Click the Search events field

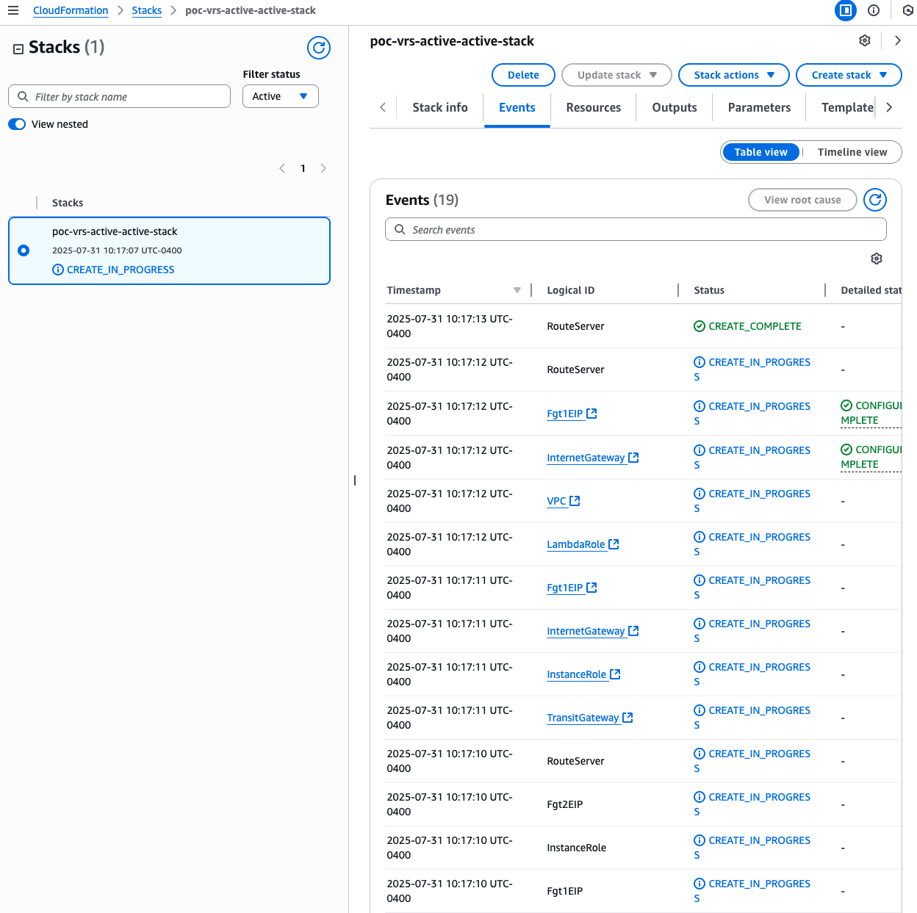click(x=636, y=229)
